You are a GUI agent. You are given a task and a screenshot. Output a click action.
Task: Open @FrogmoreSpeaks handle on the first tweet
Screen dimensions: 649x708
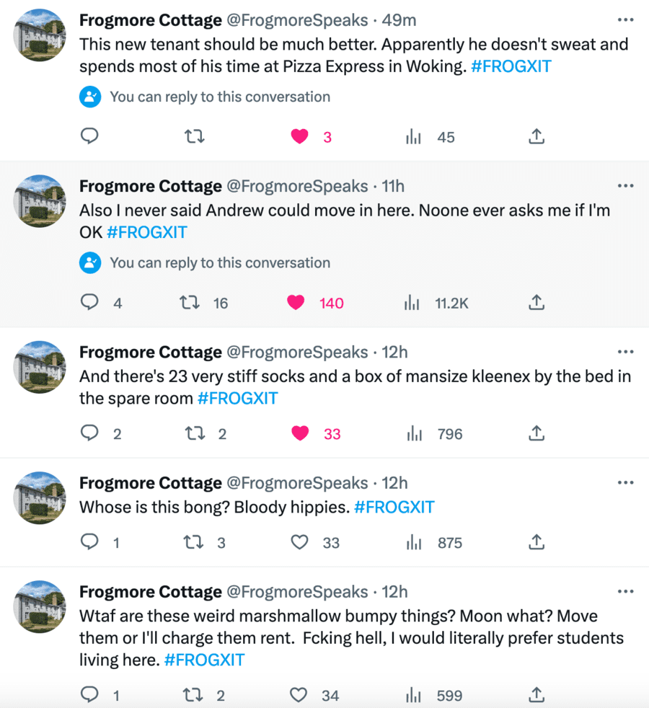297,20
